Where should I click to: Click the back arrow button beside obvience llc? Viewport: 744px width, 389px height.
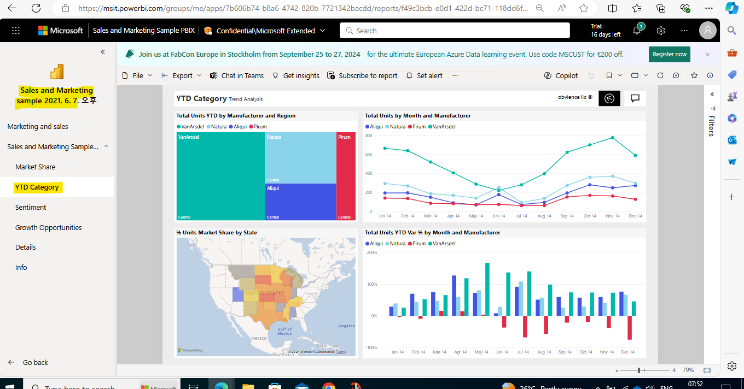click(609, 98)
